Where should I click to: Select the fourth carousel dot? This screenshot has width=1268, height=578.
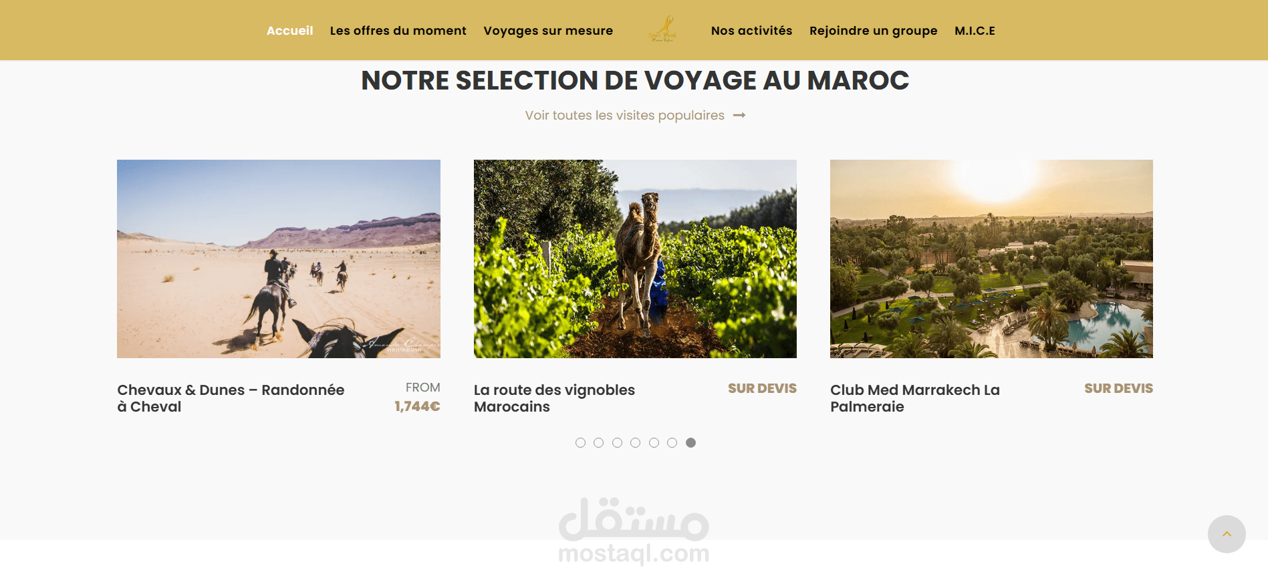point(635,442)
